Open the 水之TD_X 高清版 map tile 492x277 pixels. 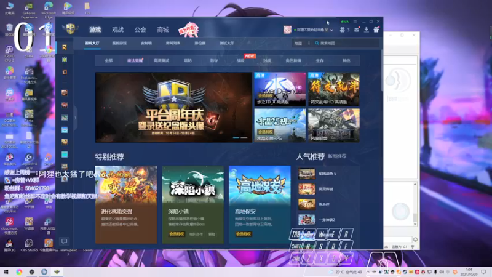(280, 89)
